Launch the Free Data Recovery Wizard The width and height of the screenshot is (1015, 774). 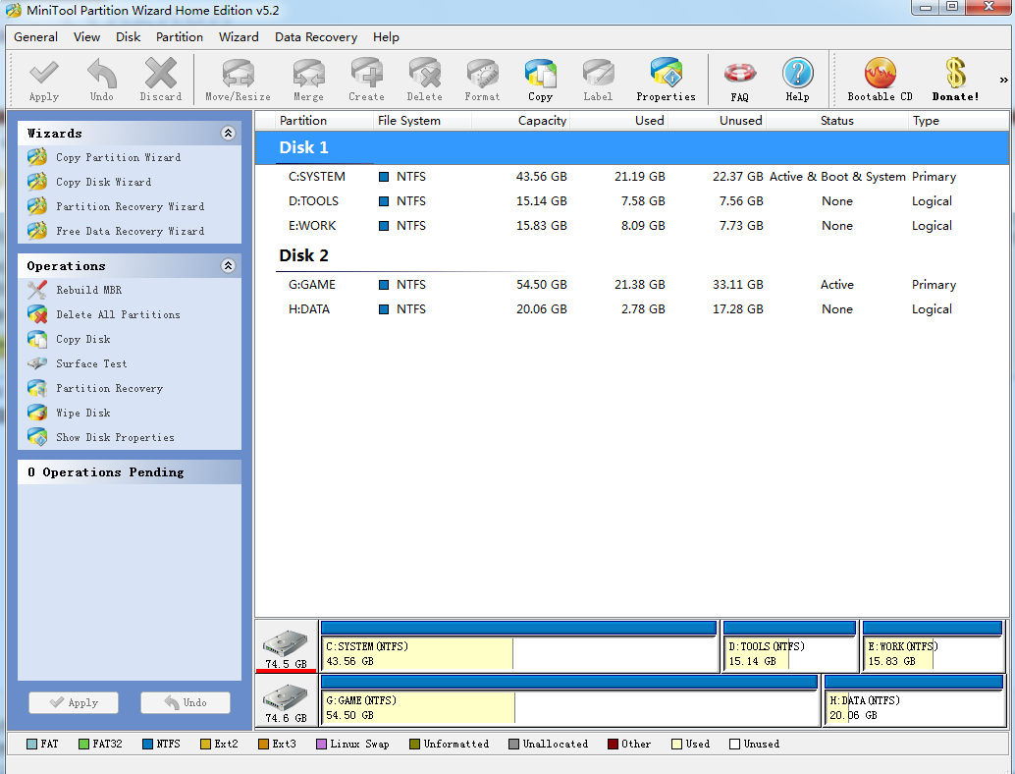131,231
